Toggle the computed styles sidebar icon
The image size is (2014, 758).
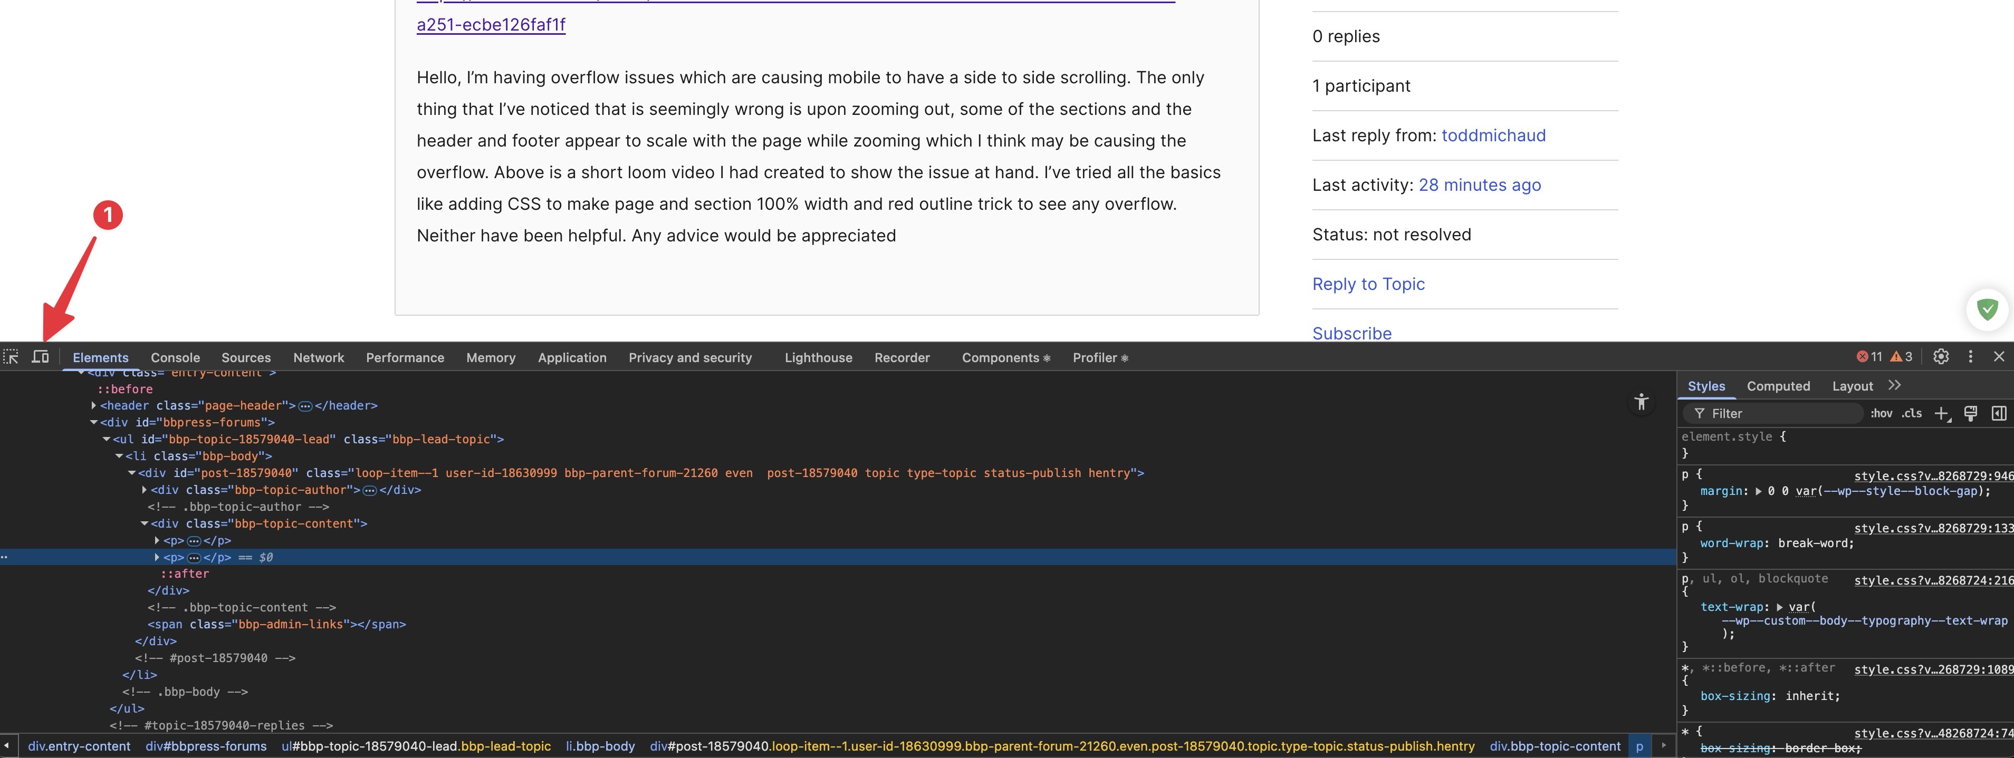click(1998, 413)
